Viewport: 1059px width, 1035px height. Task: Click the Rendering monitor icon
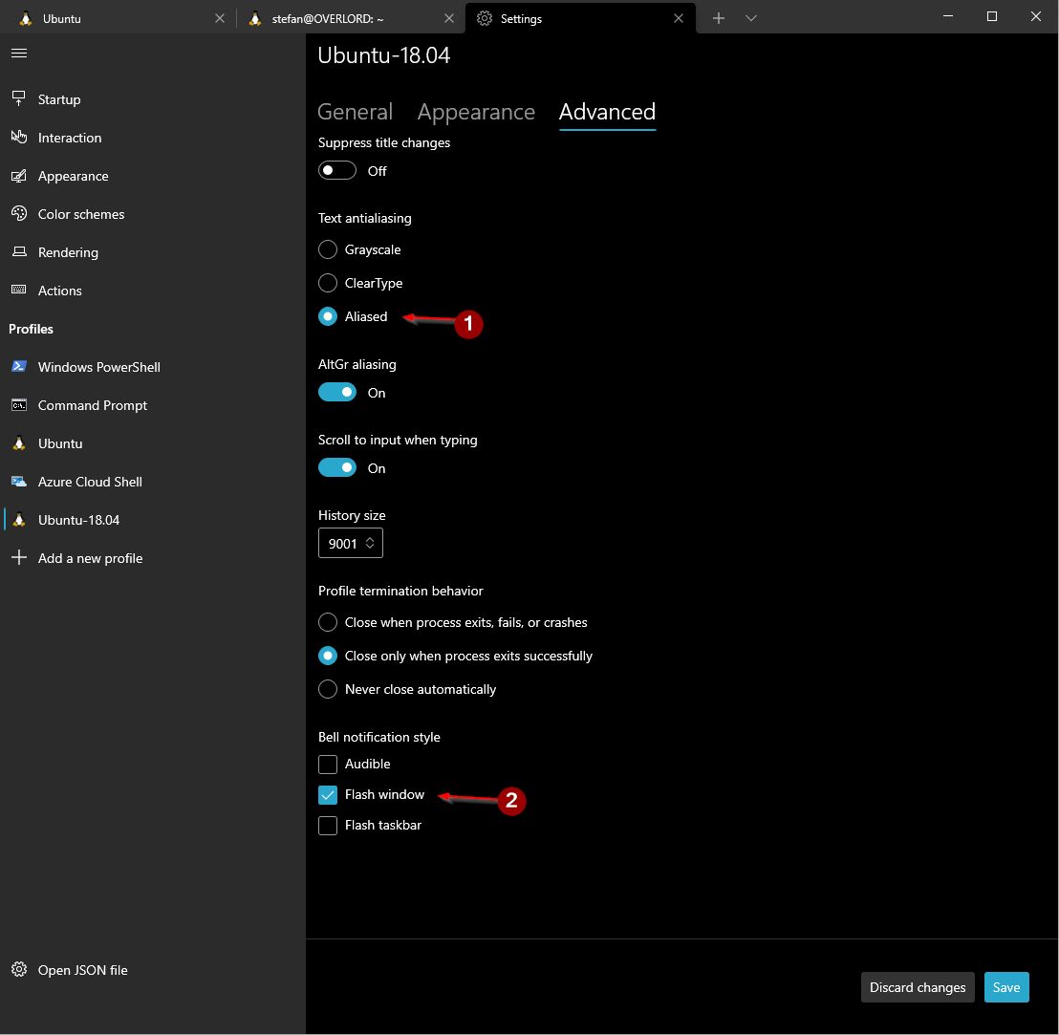(19, 252)
